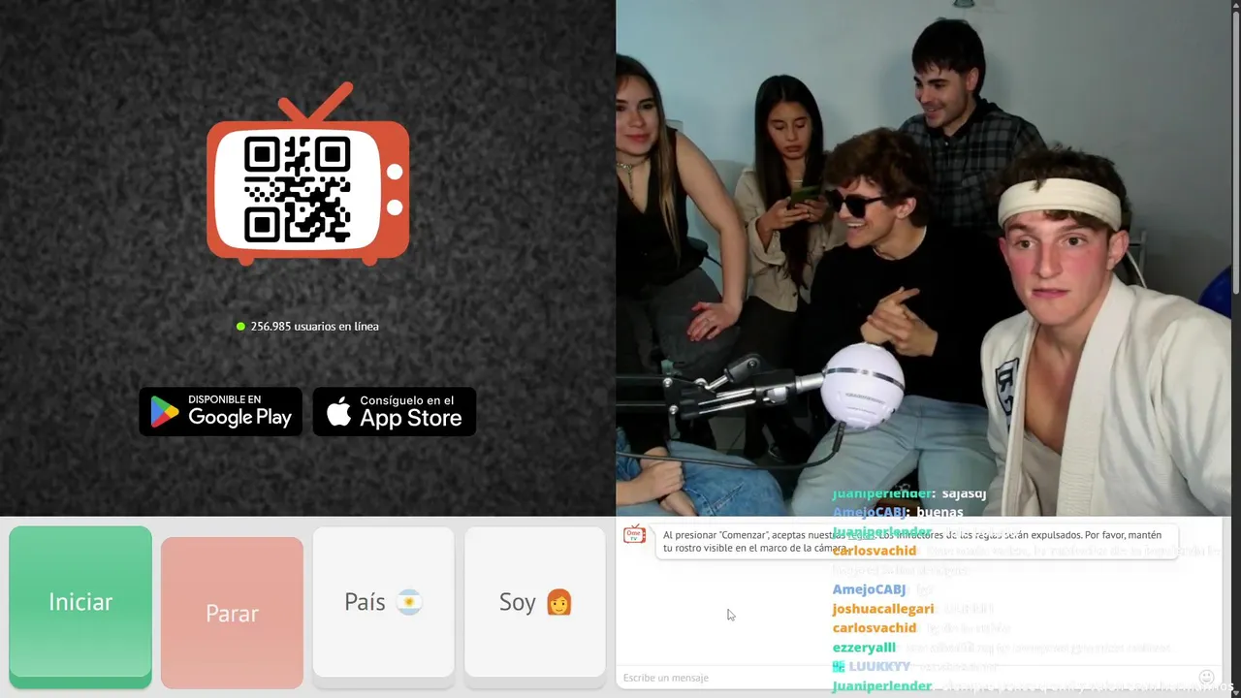
Task: Click the red Parar button
Action: coord(232,613)
